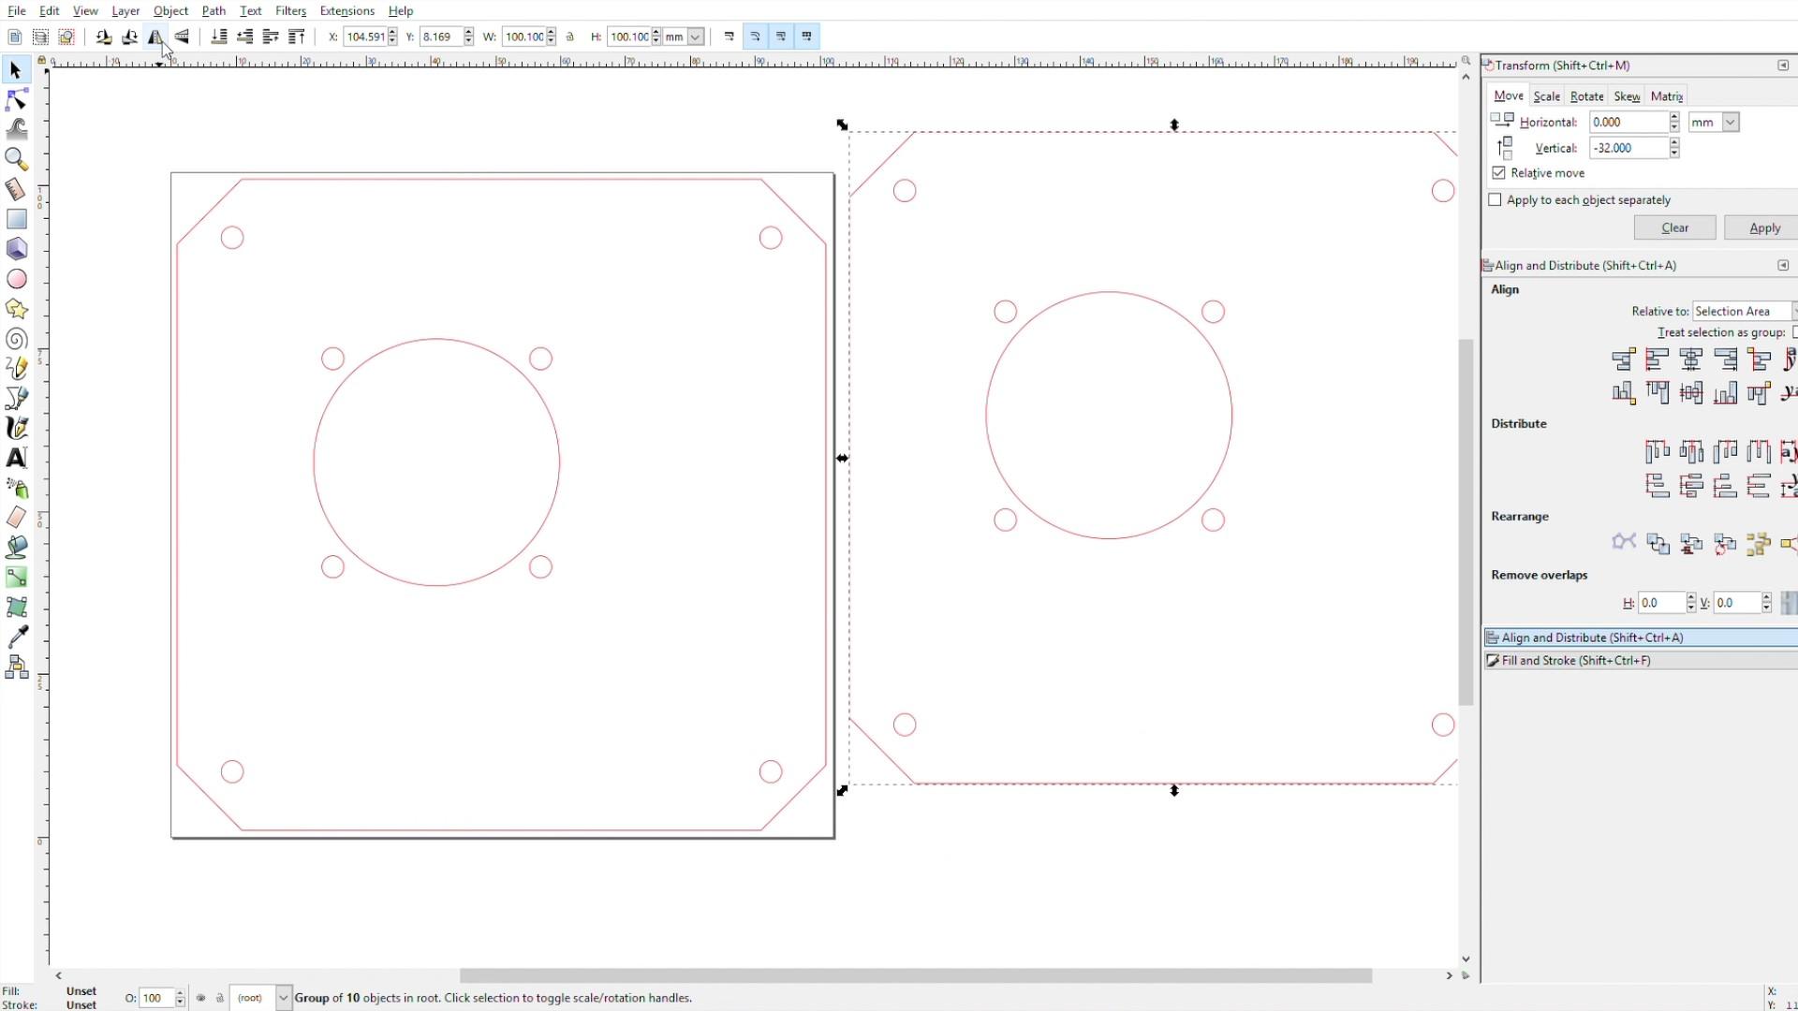
Task: Select the Rectangle tool
Action: (17, 220)
